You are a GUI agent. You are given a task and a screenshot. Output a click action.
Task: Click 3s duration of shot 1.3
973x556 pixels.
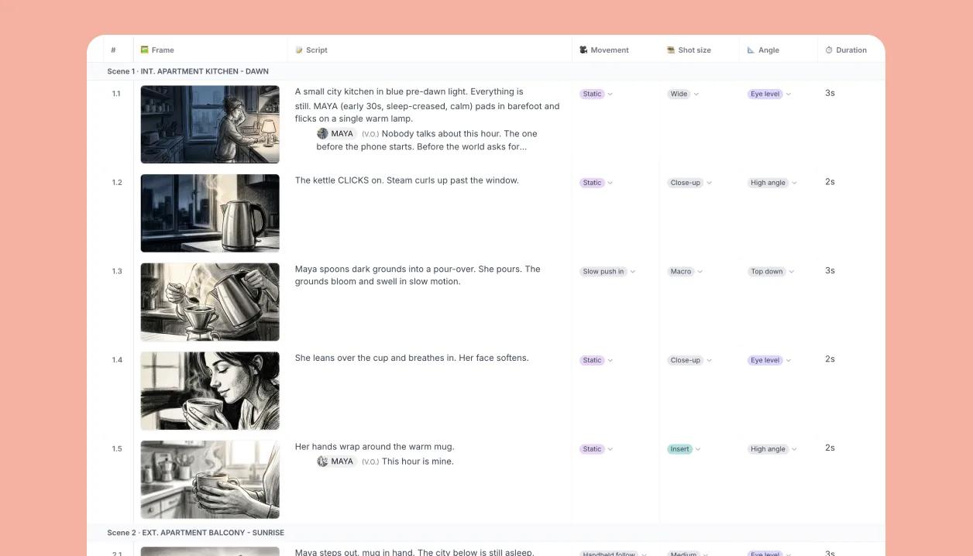click(x=830, y=270)
